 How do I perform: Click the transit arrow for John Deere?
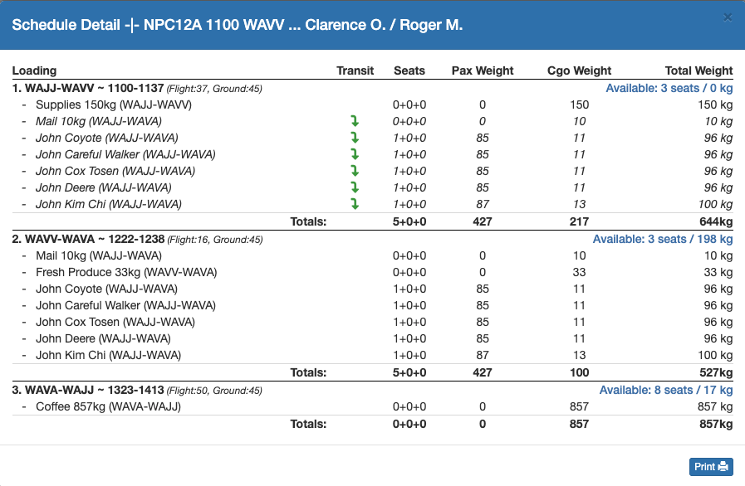click(x=355, y=188)
